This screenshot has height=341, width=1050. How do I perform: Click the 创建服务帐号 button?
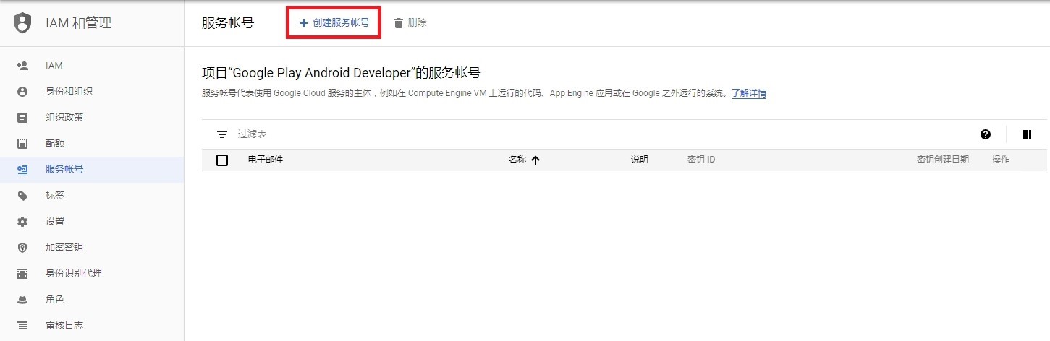pos(334,23)
